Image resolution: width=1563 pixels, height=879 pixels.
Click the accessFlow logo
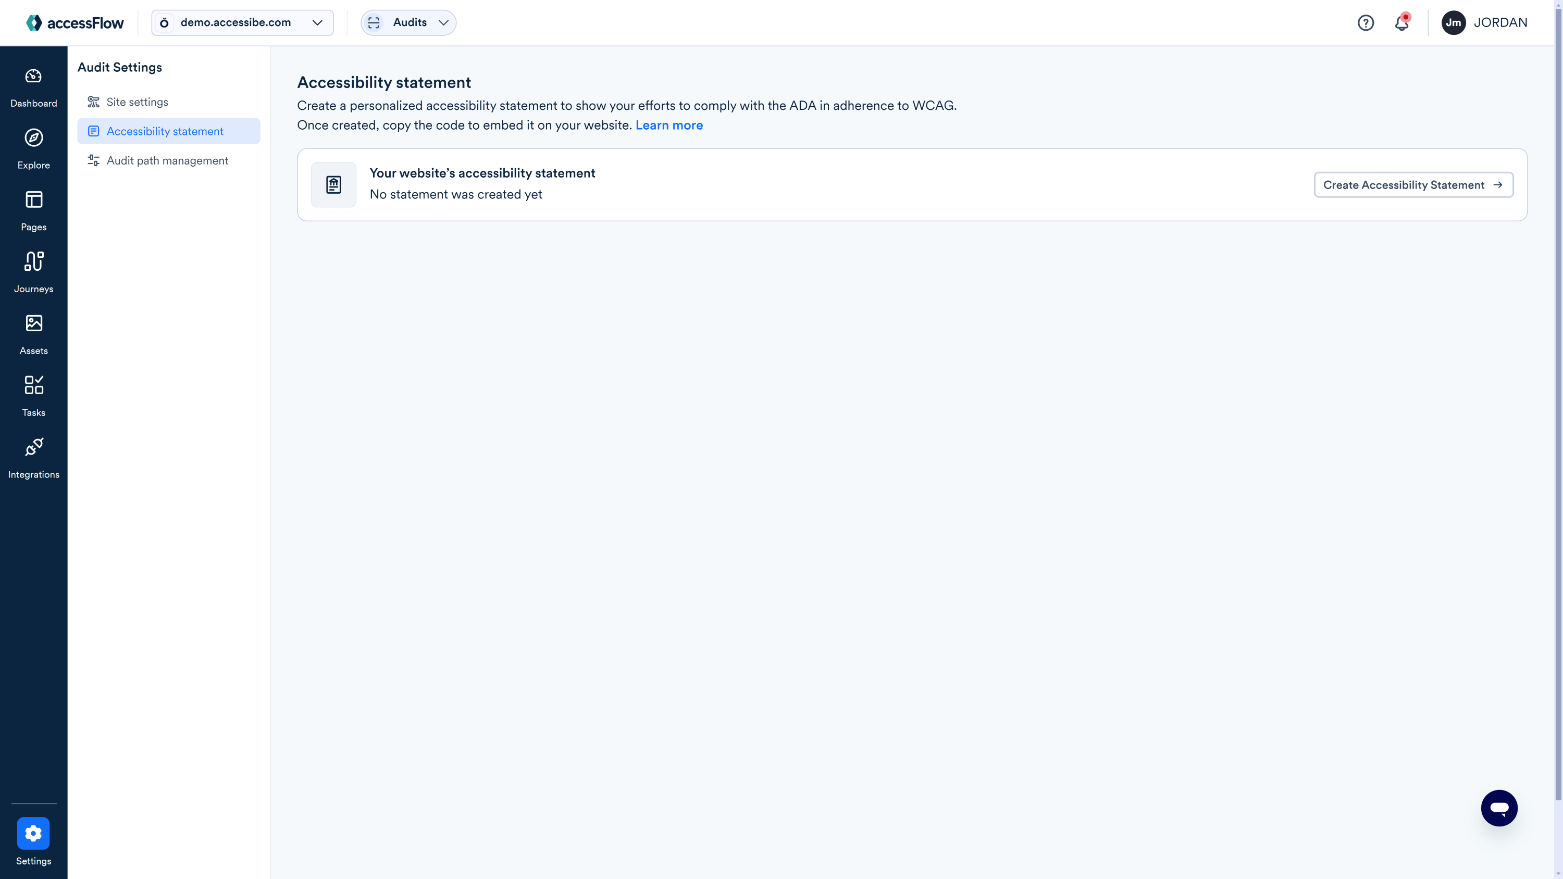coord(75,22)
